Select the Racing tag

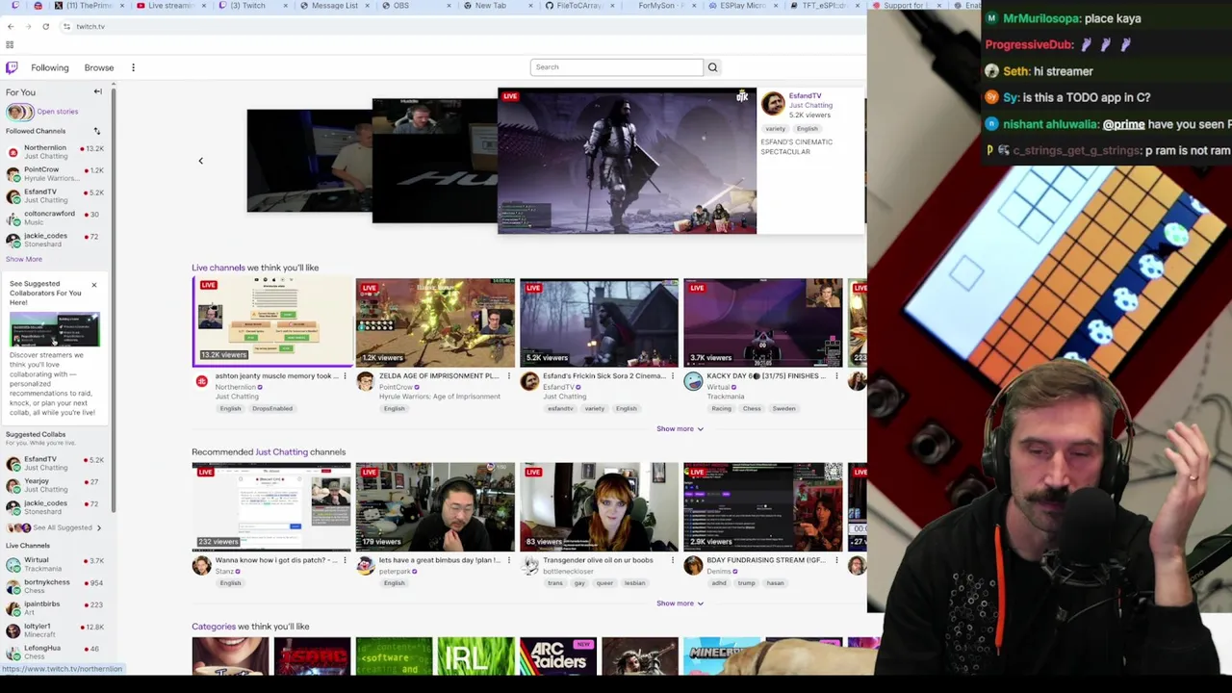click(721, 409)
